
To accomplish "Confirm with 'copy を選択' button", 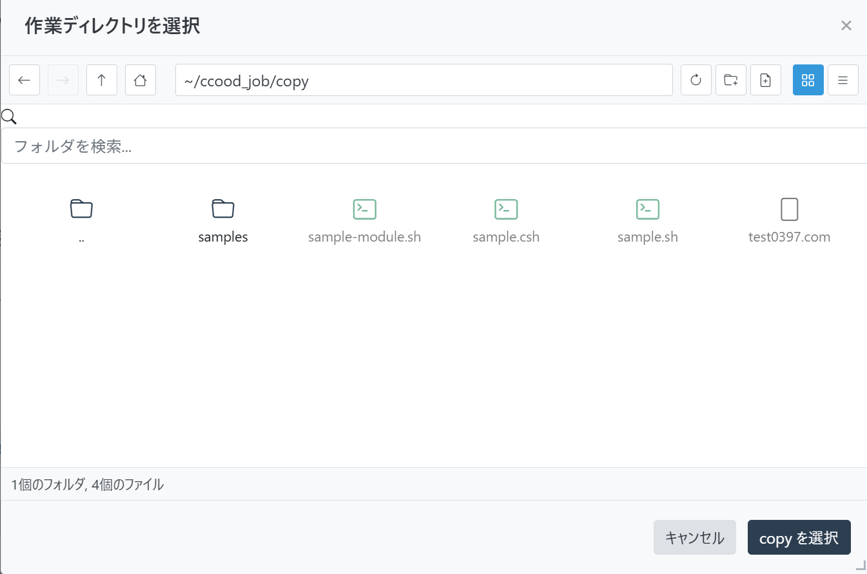I will [799, 537].
